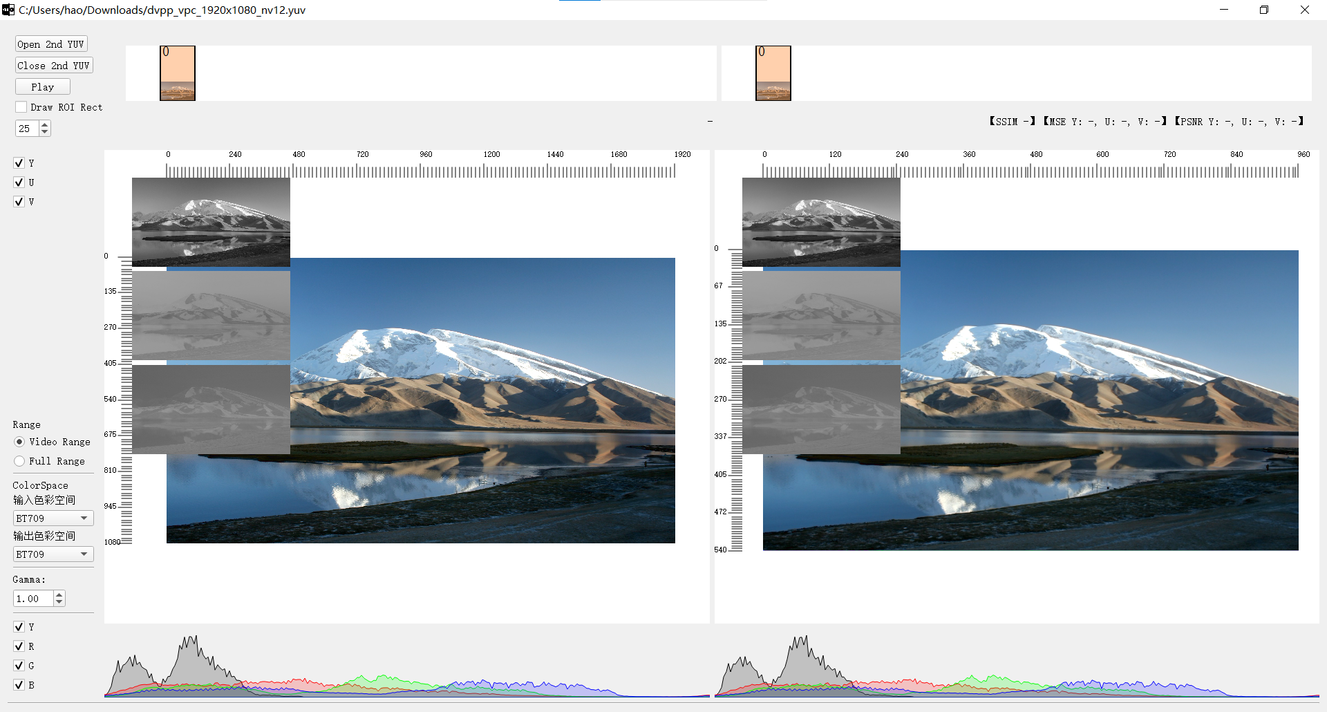Click the Close 2nd YUV button
The width and height of the screenshot is (1327, 712).
click(x=54, y=66)
